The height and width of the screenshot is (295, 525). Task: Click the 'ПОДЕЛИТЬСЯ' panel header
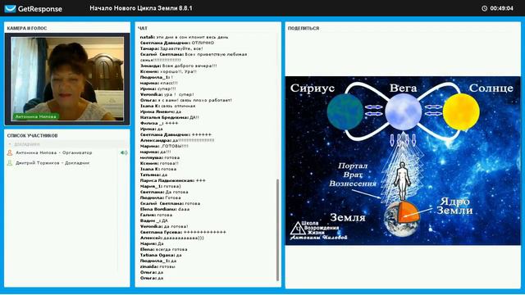click(x=304, y=29)
